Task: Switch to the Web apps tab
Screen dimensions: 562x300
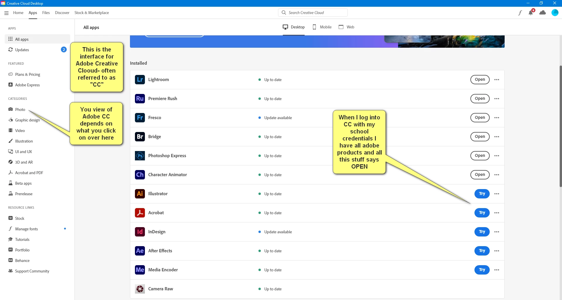Action: click(x=347, y=27)
